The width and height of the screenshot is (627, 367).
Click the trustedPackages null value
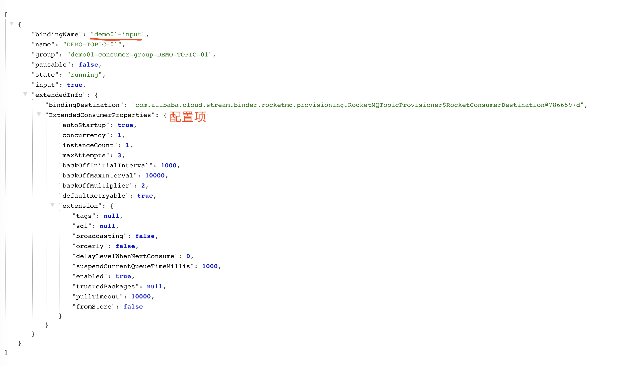pyautogui.click(x=154, y=287)
